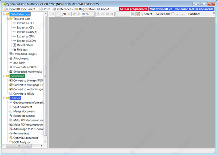Click the Convert to vector image icon
The width and height of the screenshot is (217, 155).
click(11, 89)
